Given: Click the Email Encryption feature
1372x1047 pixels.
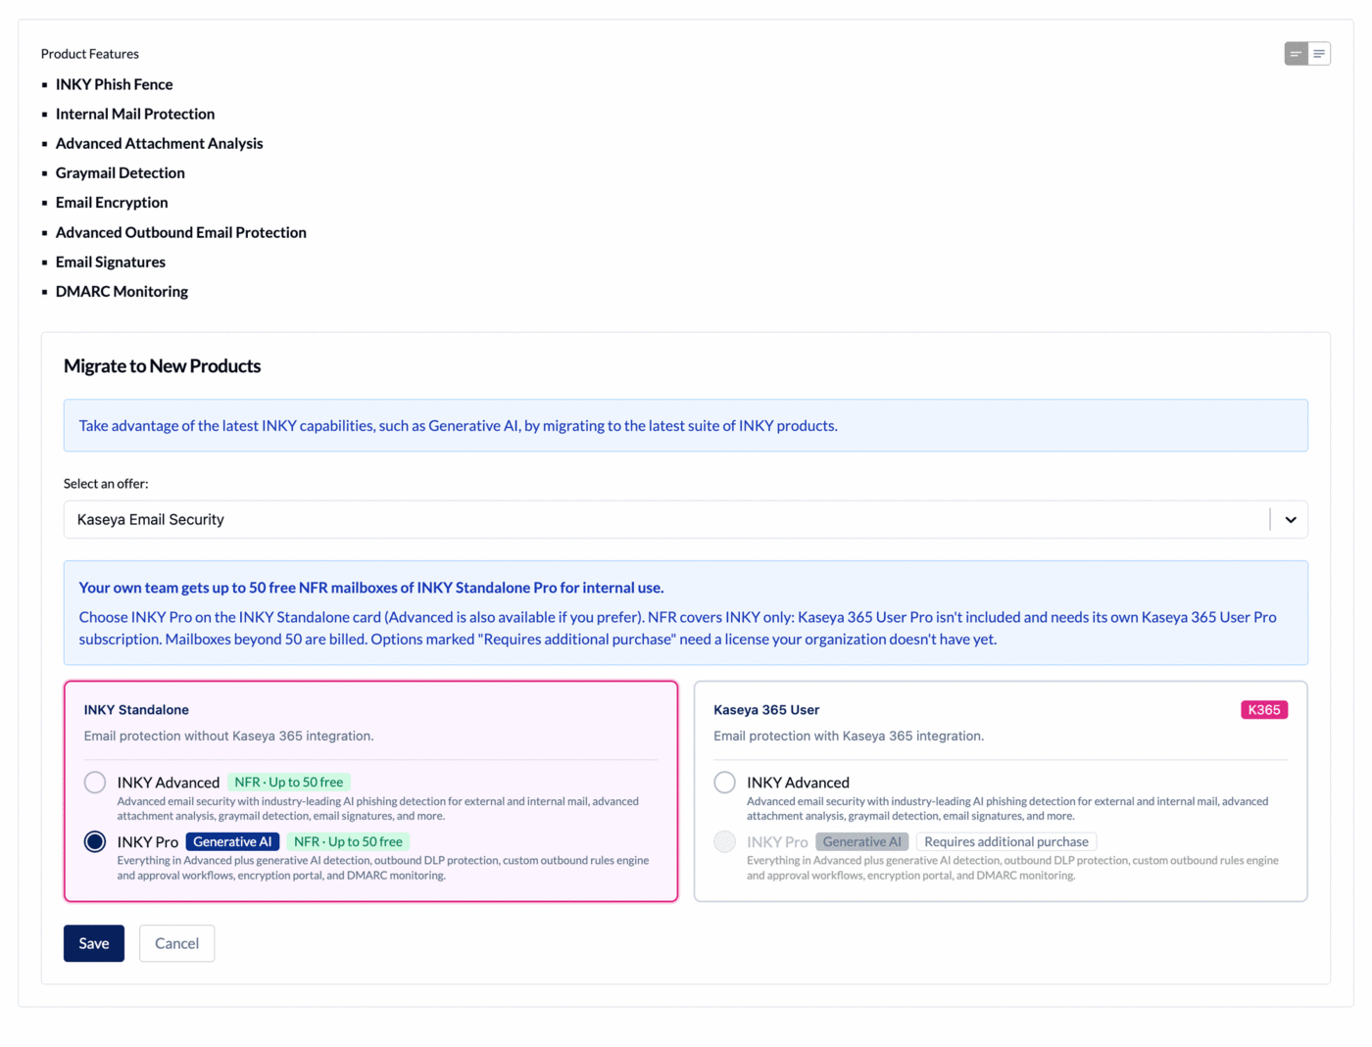Looking at the screenshot, I should [112, 203].
